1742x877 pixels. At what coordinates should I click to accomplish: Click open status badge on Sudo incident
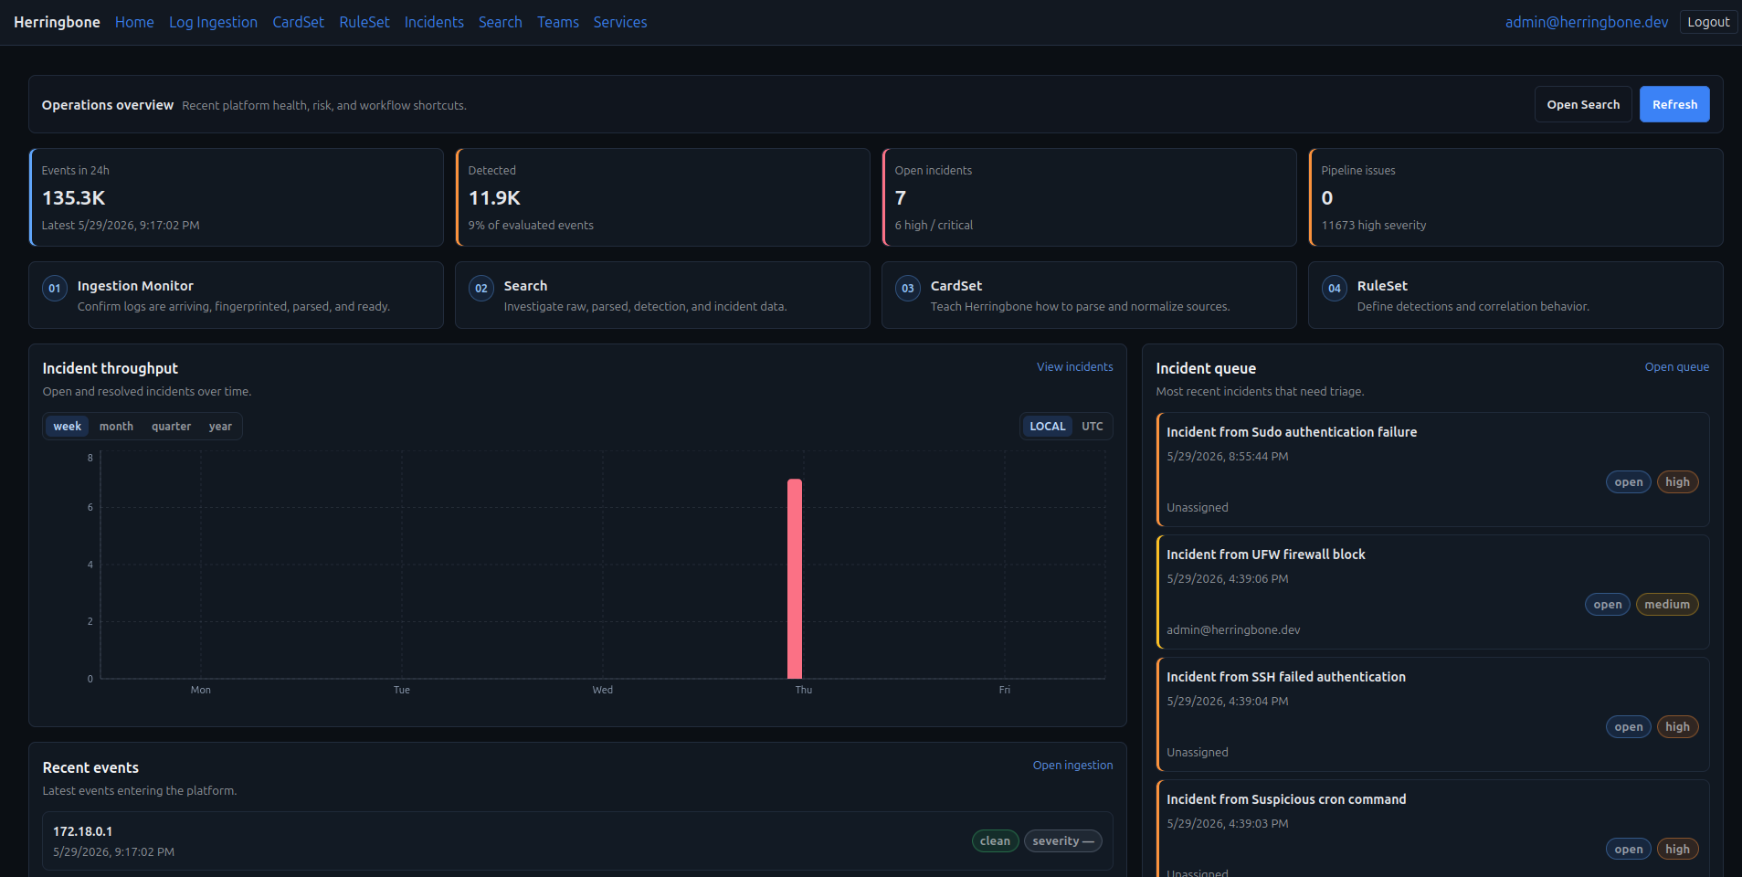1628,482
